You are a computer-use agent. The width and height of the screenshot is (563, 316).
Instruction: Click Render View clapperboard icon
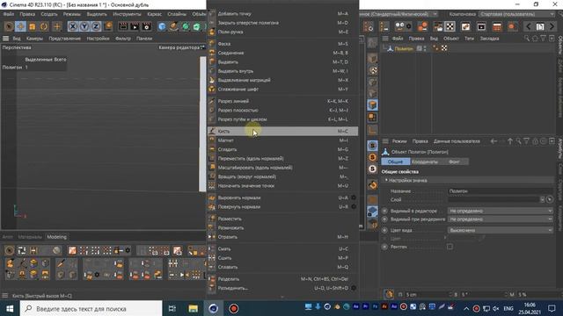tap(123, 26)
